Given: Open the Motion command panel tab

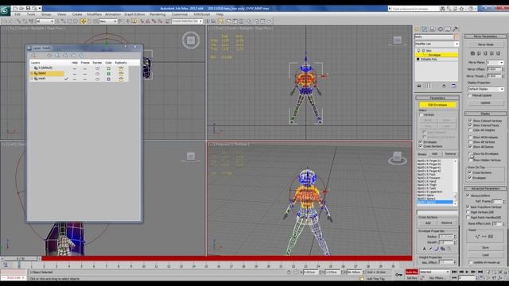Looking at the screenshot, I should [x=440, y=29].
